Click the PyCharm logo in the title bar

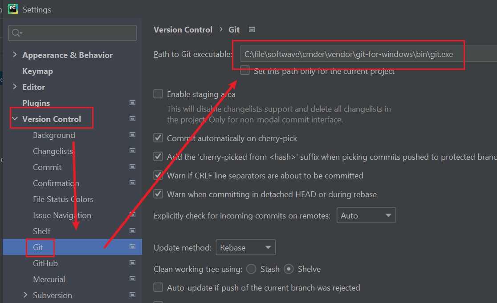(x=13, y=9)
